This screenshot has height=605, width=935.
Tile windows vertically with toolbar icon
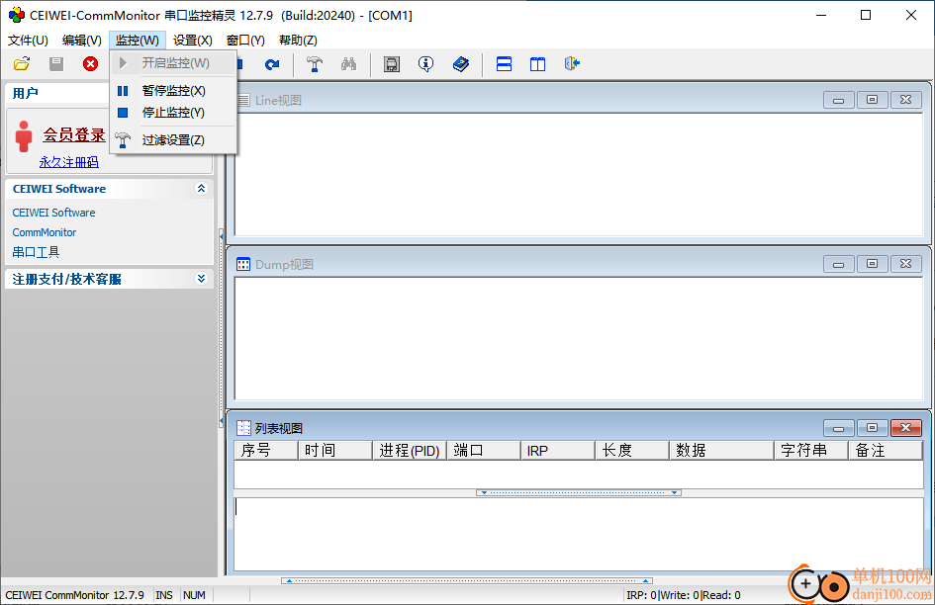[x=538, y=64]
